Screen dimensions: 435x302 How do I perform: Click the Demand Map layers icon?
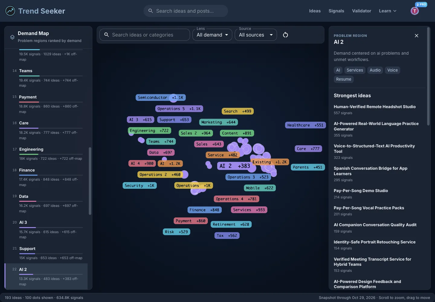click(x=12, y=37)
